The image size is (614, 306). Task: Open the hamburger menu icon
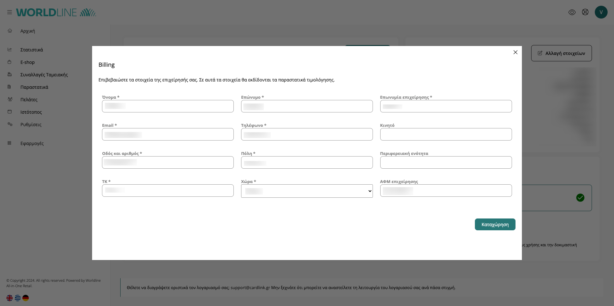[x=10, y=12]
